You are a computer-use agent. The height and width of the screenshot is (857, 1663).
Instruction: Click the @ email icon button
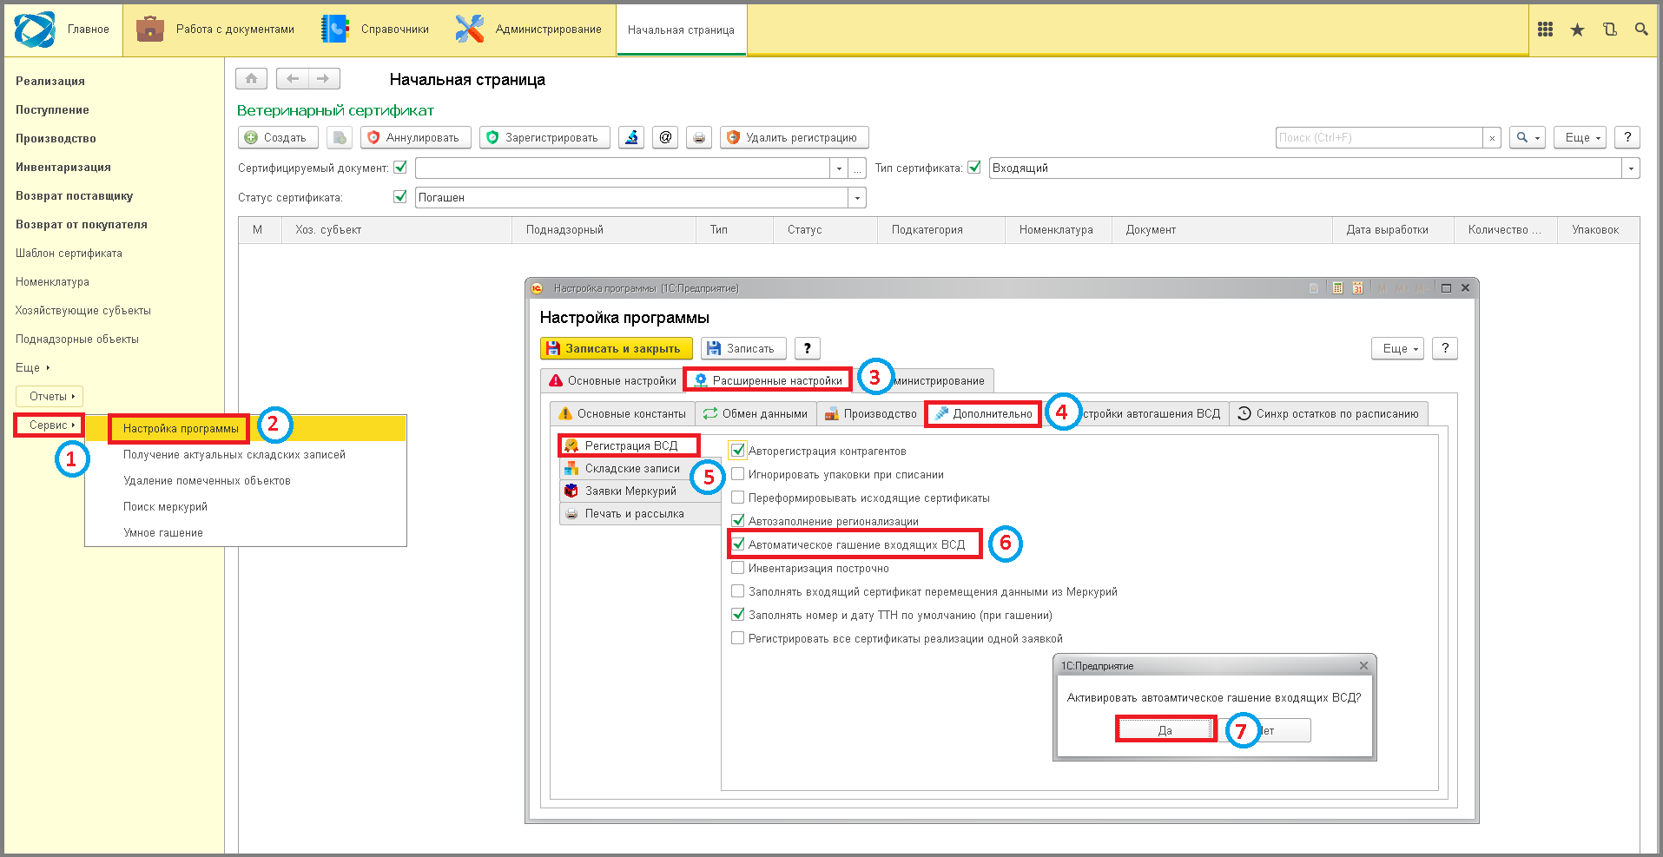[665, 137]
